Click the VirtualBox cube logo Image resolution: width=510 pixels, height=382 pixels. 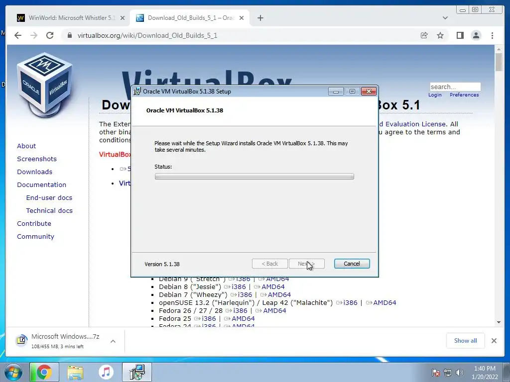[44, 85]
